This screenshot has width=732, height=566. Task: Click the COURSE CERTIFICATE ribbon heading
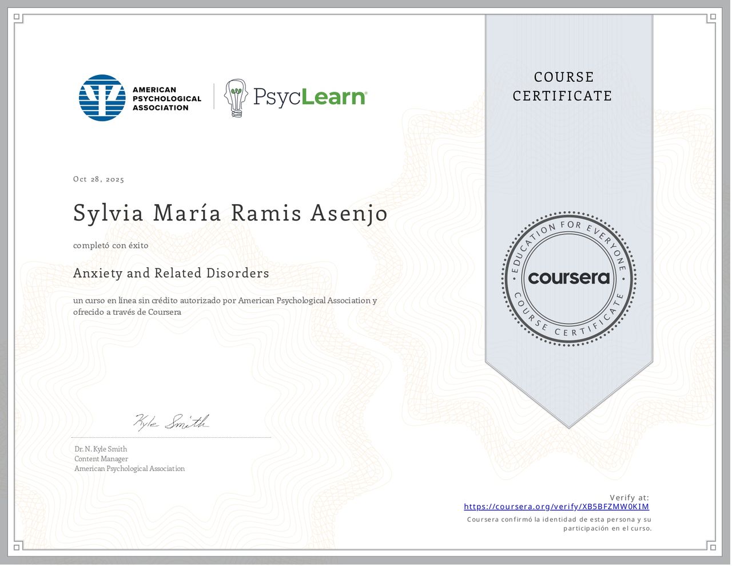tap(562, 86)
